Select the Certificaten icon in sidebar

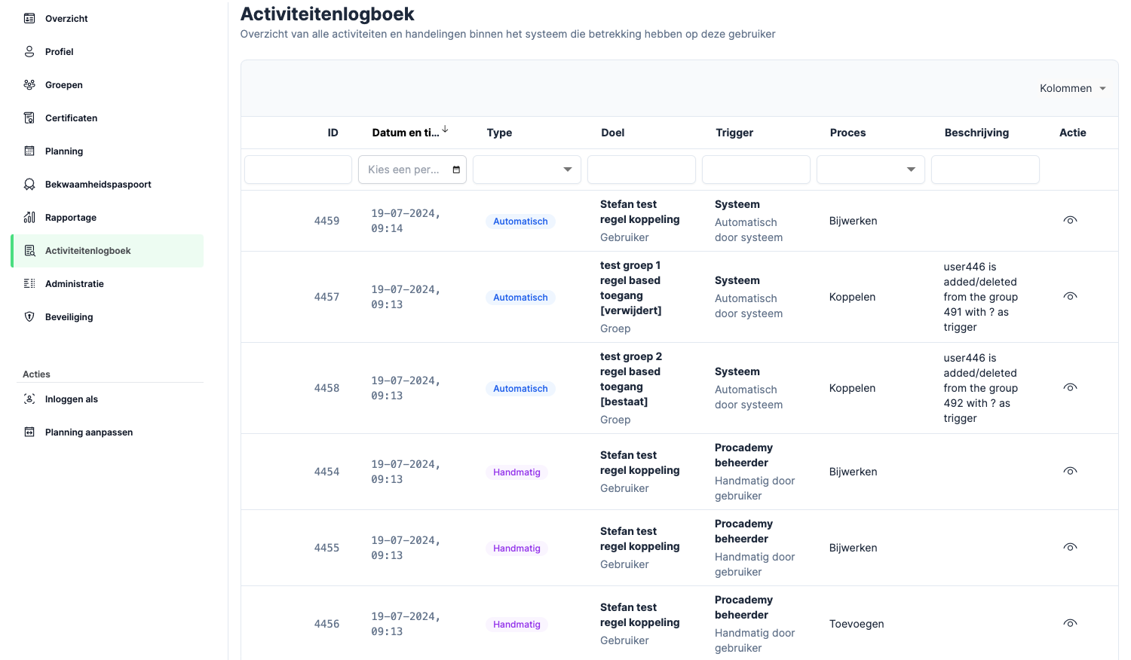(29, 118)
